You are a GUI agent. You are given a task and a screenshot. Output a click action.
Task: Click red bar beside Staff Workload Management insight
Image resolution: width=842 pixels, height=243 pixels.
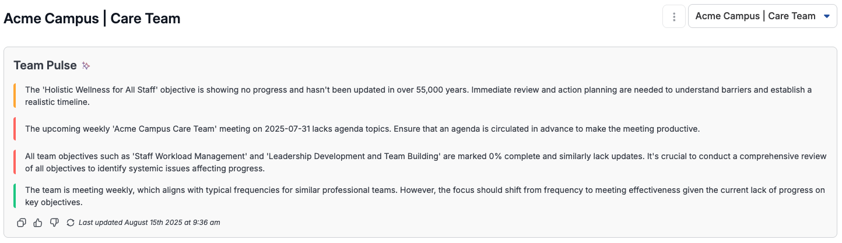point(15,162)
